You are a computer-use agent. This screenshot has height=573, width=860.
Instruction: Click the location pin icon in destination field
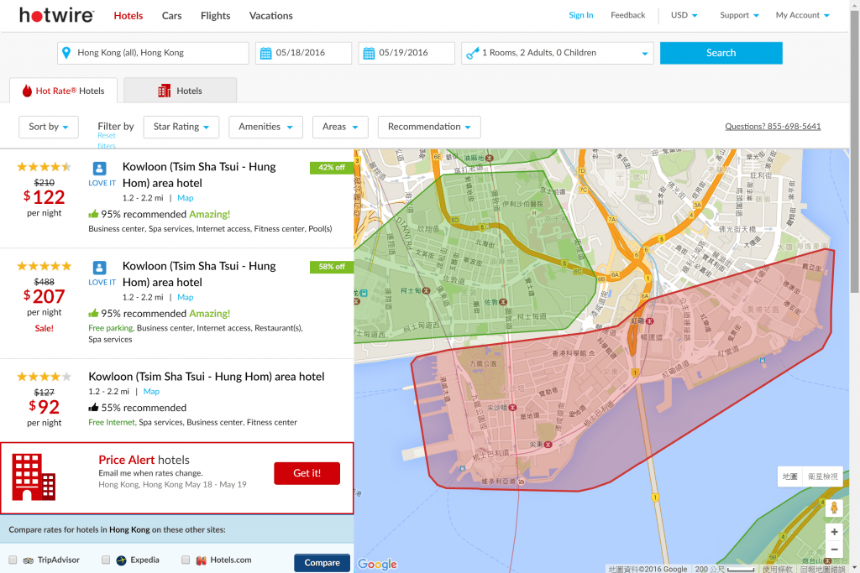(66, 53)
